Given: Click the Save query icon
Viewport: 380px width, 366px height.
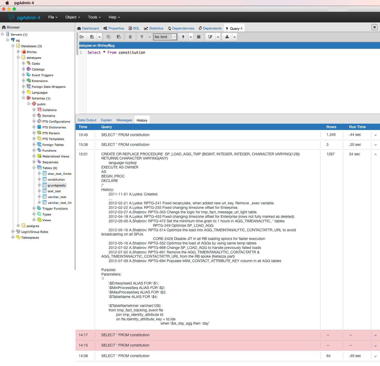Looking at the screenshot, I should 92,37.
